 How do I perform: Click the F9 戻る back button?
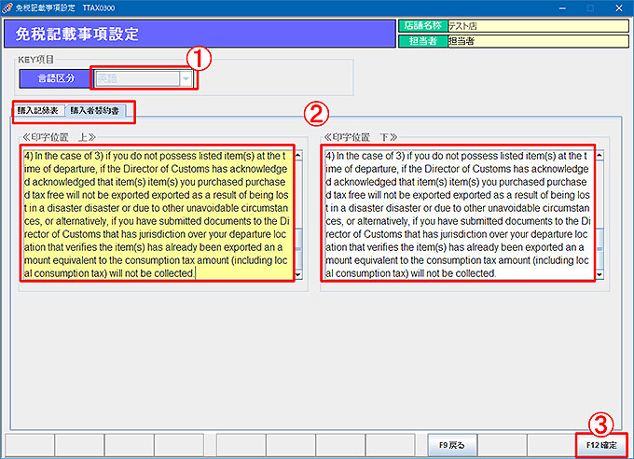tap(452, 445)
